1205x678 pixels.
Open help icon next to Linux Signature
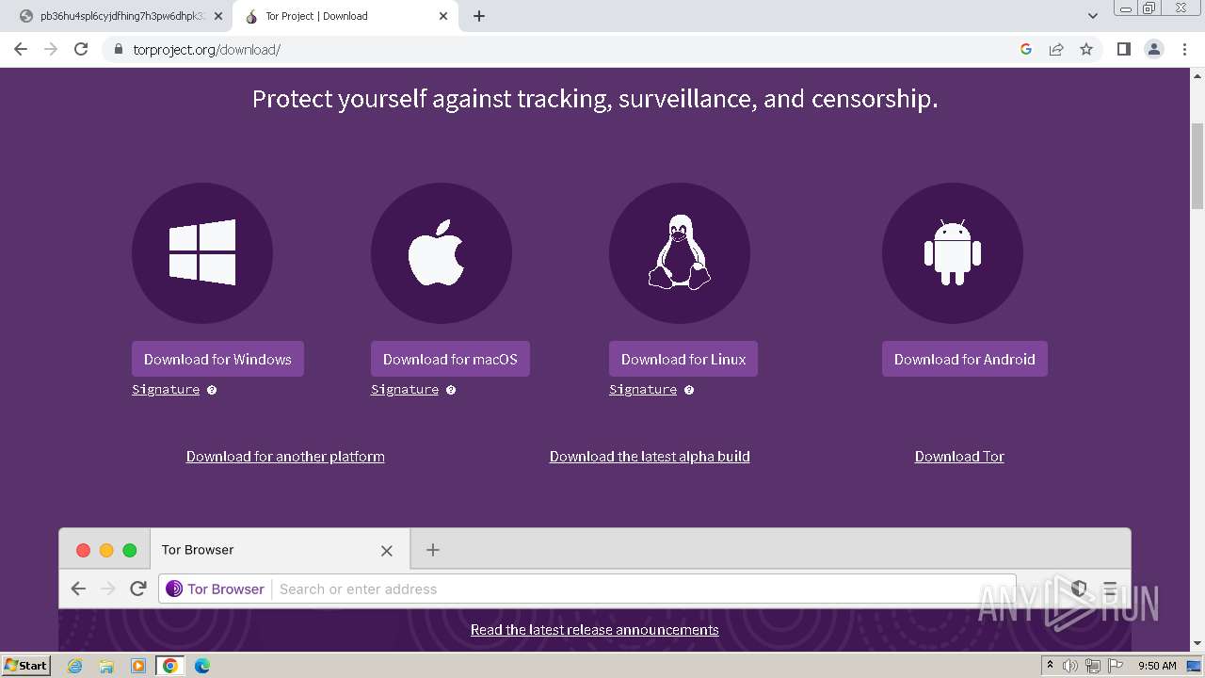(689, 390)
